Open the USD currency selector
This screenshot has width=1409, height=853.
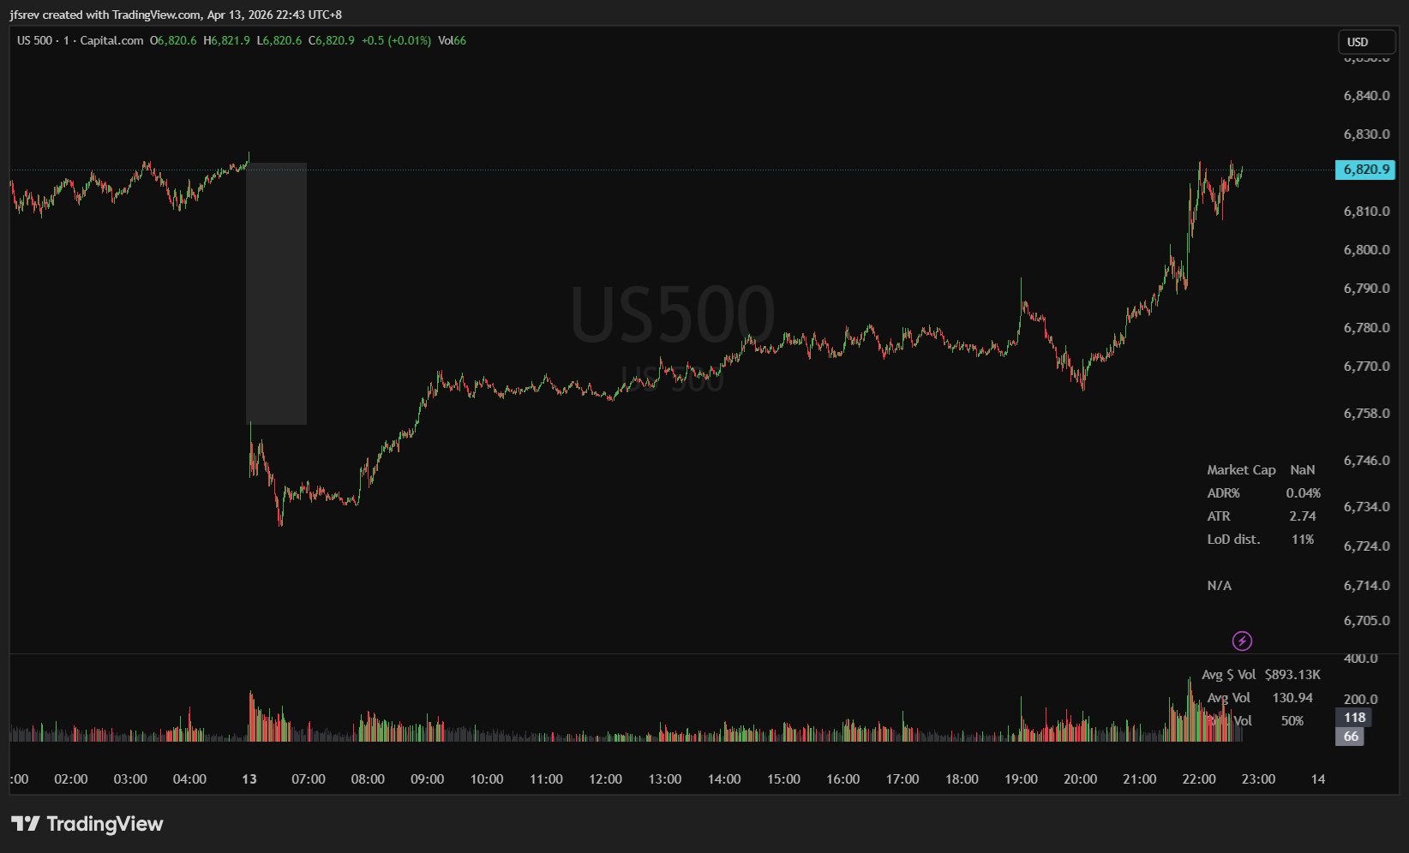(x=1366, y=42)
